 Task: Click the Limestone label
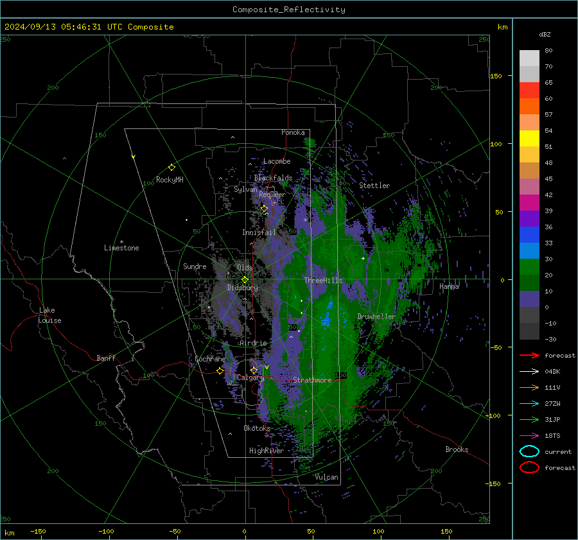click(121, 248)
